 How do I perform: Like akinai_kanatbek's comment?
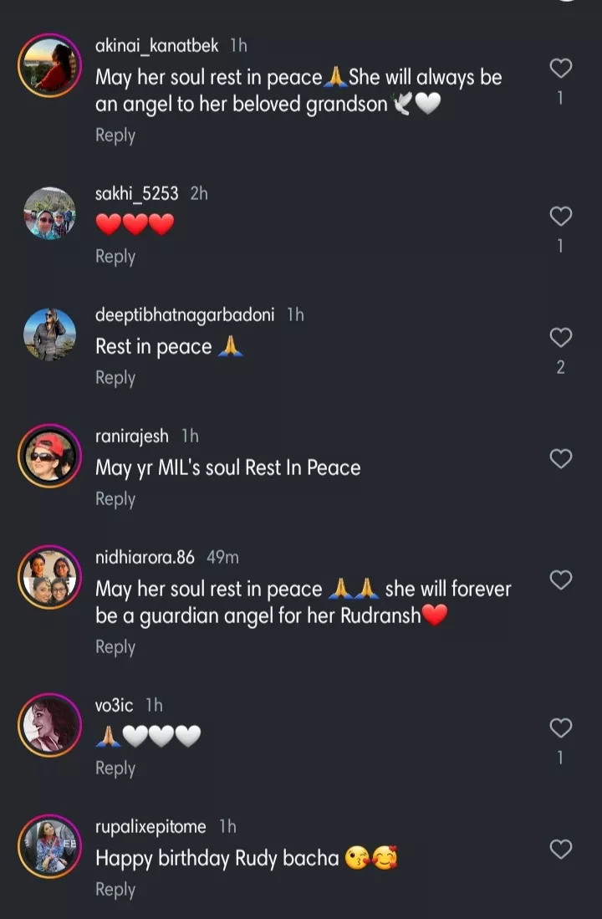pyautogui.click(x=560, y=69)
